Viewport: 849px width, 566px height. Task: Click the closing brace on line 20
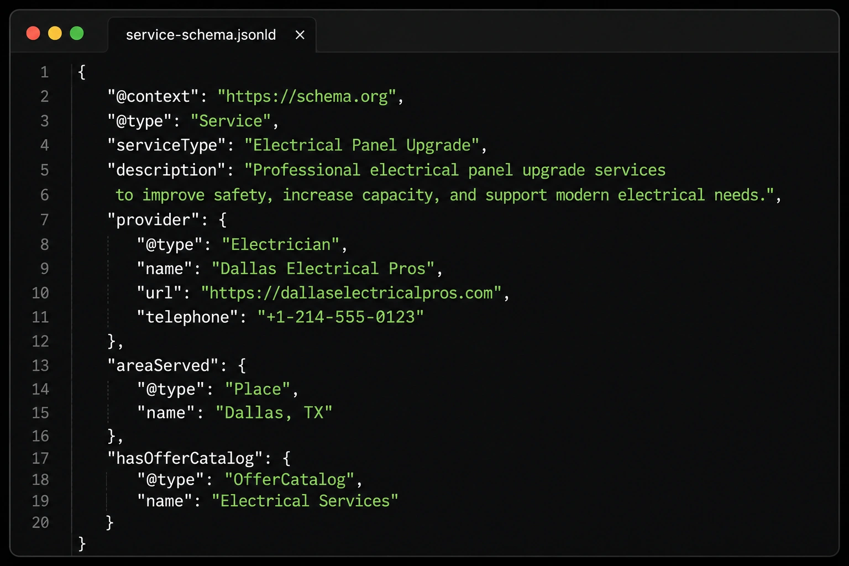coord(109,523)
